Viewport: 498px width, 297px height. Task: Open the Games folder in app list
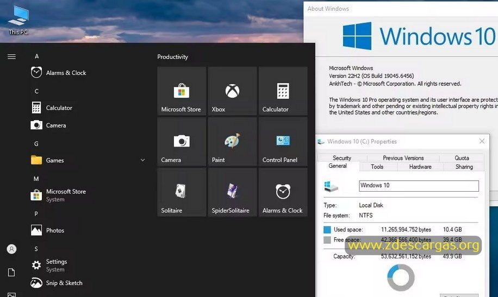pyautogui.click(x=47, y=160)
